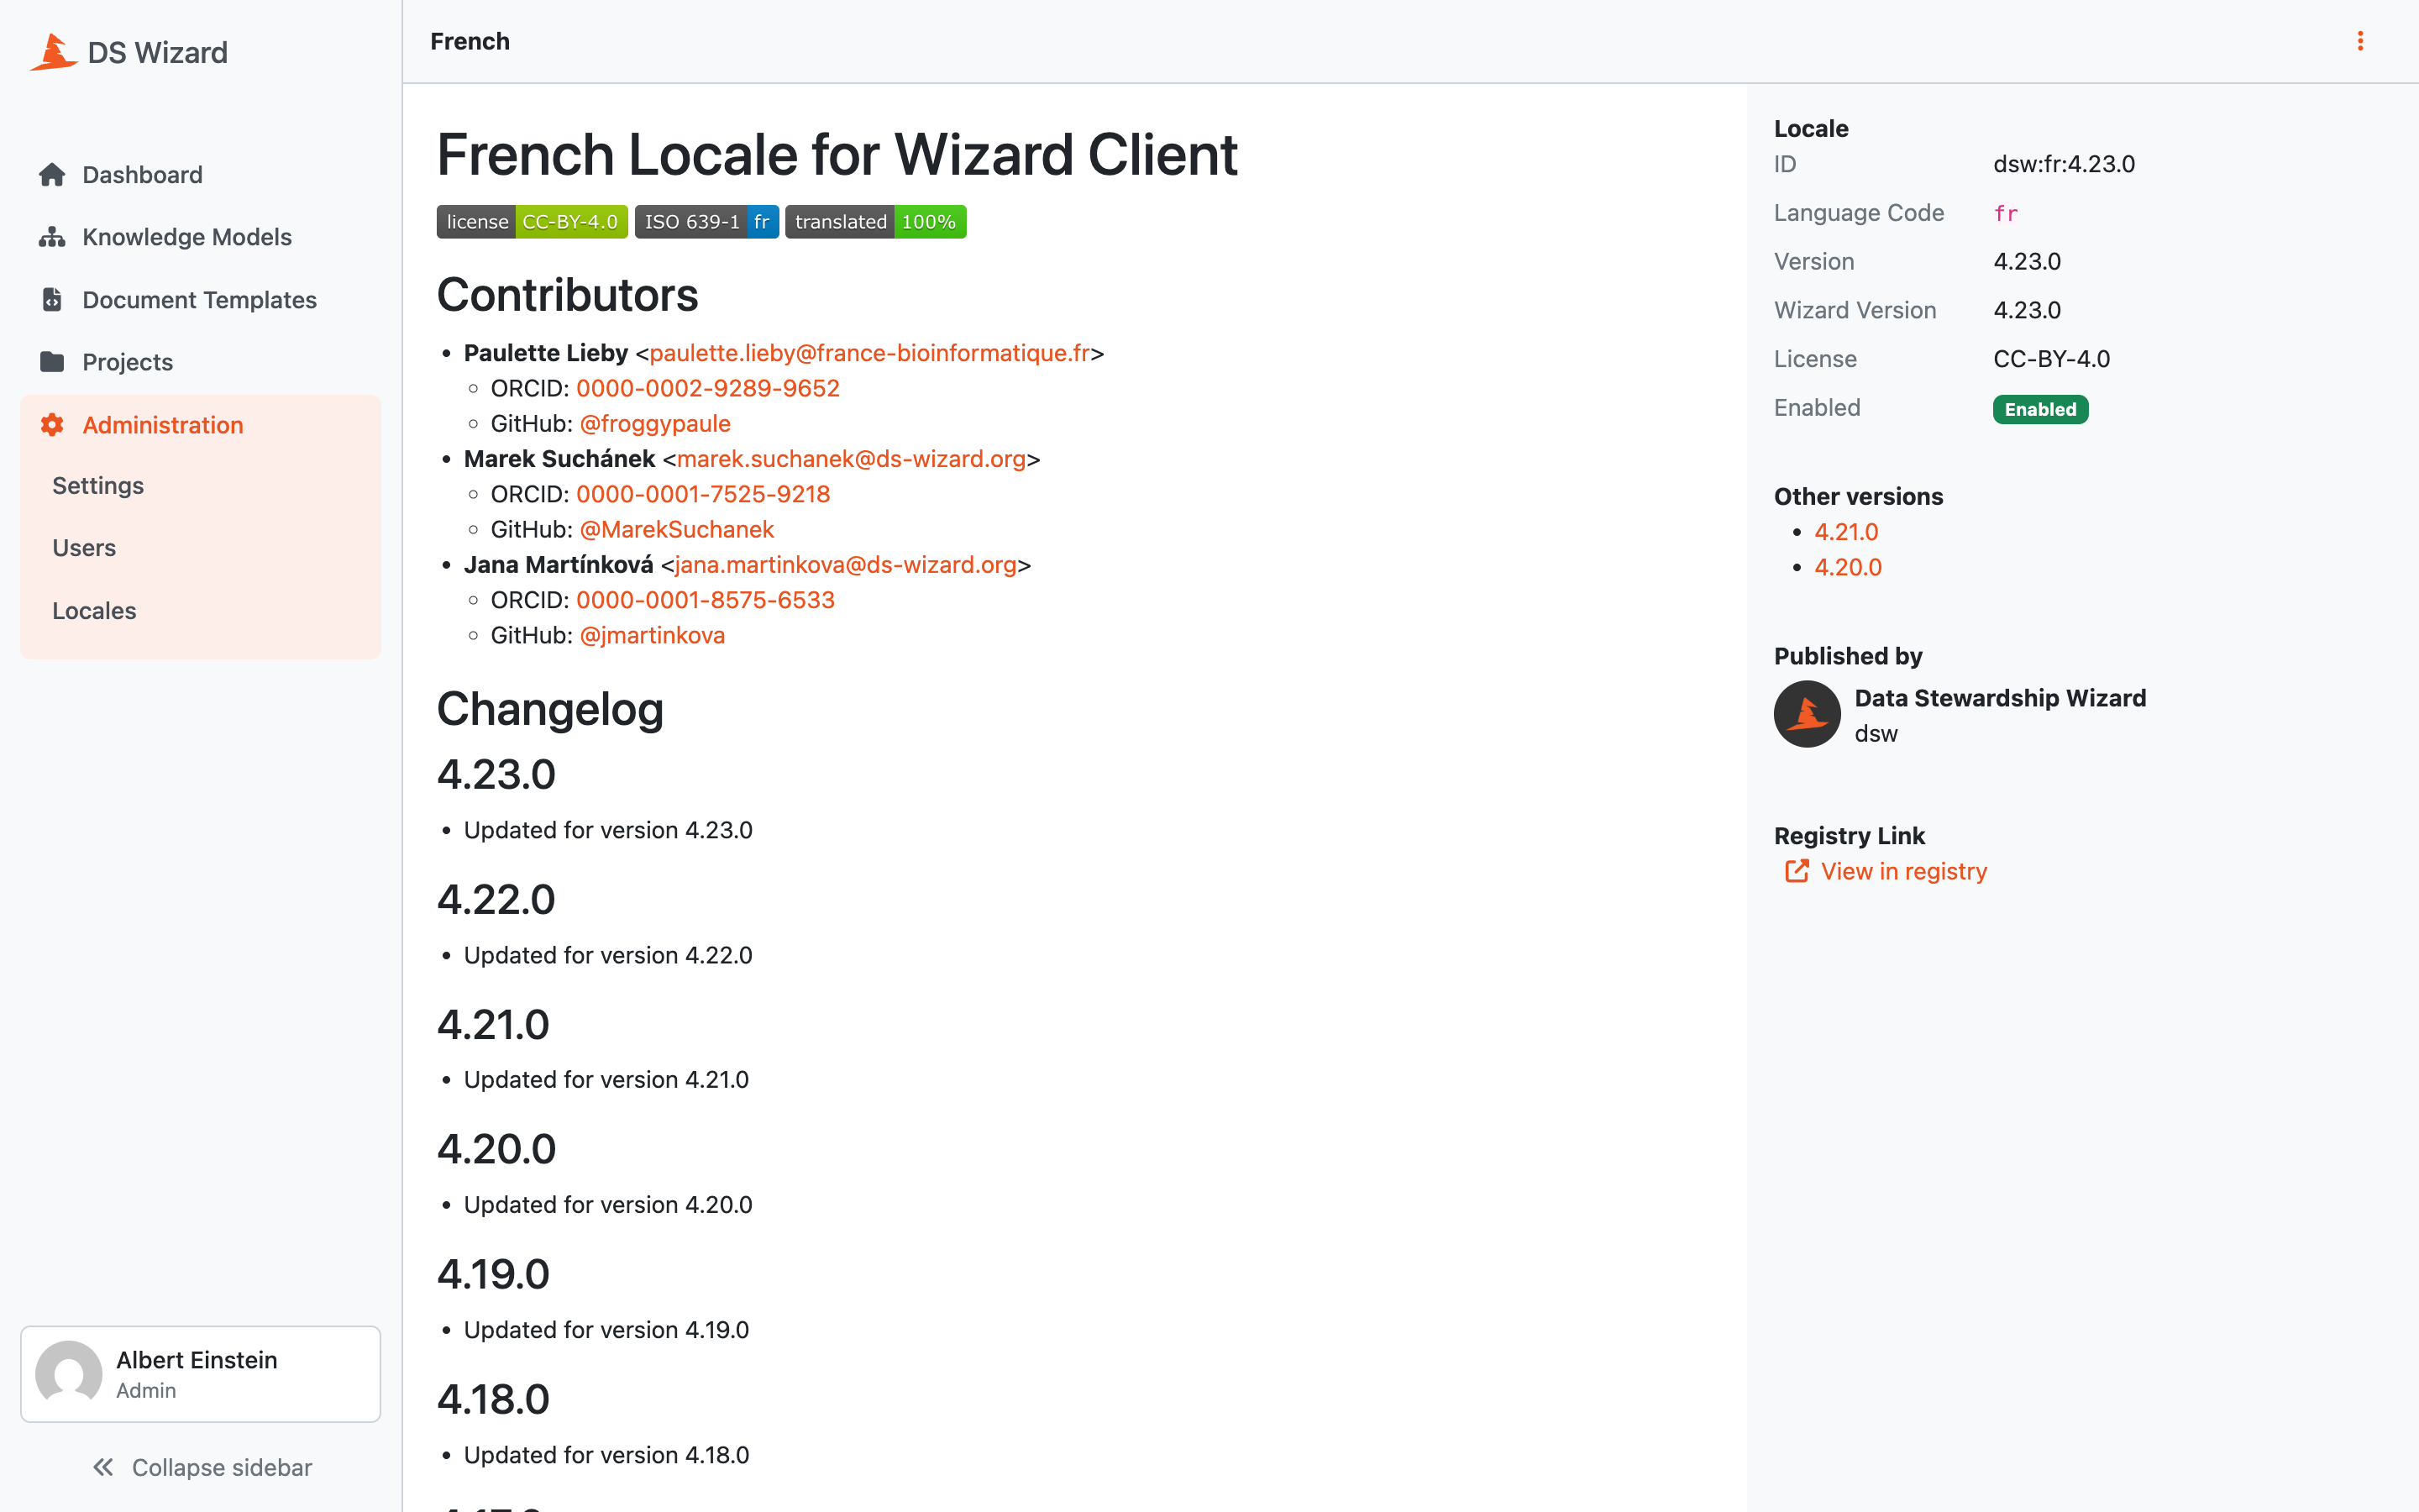Click Albert Einstein's profile avatar
This screenshot has height=1512, width=2419.
[x=69, y=1374]
